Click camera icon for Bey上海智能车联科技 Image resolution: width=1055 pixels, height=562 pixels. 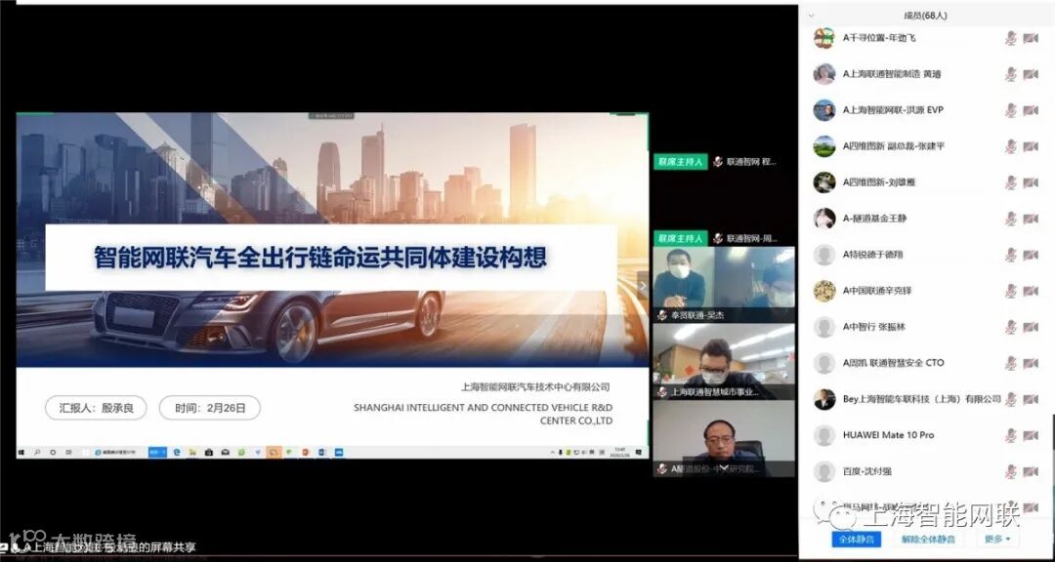[x=1031, y=399]
